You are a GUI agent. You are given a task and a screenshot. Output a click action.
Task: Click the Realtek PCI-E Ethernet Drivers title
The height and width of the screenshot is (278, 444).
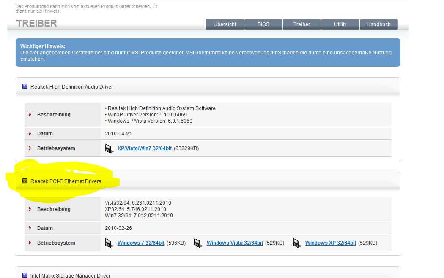(66, 181)
